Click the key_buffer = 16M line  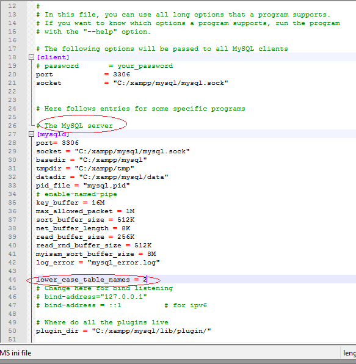click(x=70, y=203)
